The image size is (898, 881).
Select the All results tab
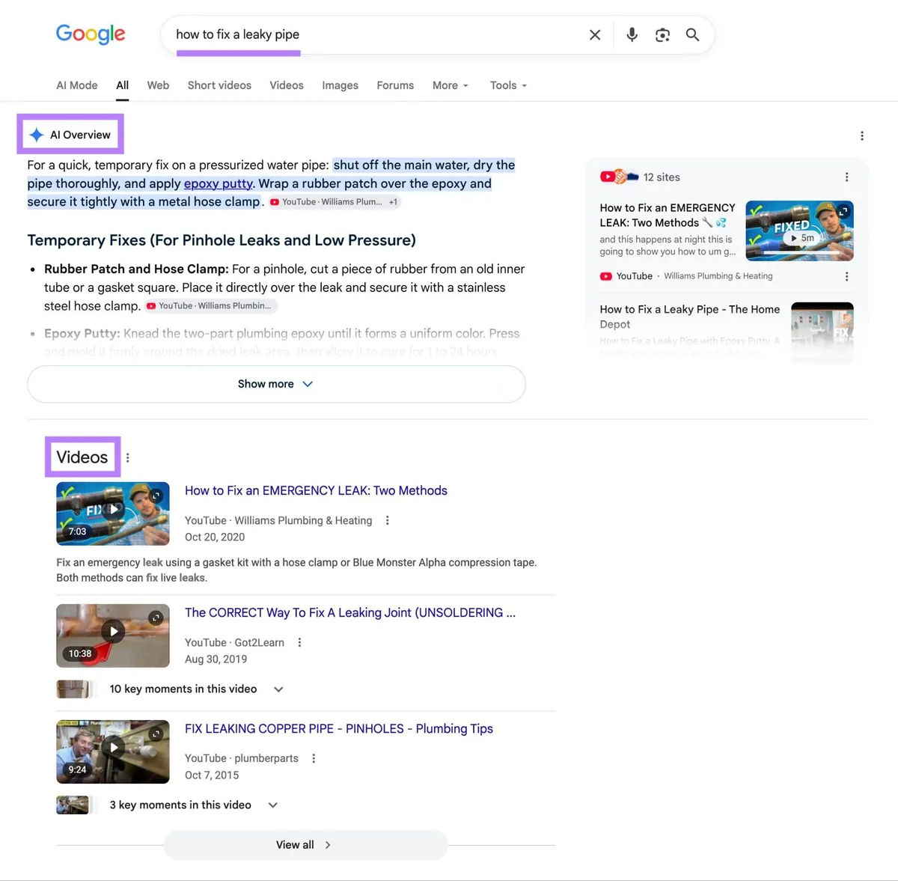(123, 85)
